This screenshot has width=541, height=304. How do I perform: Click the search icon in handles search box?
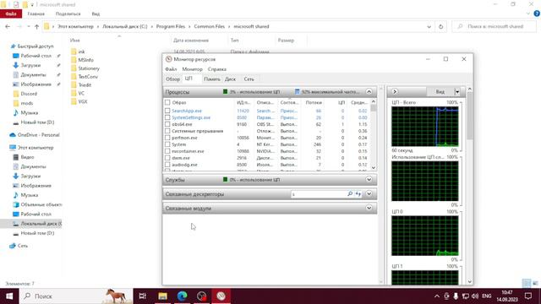click(x=350, y=194)
